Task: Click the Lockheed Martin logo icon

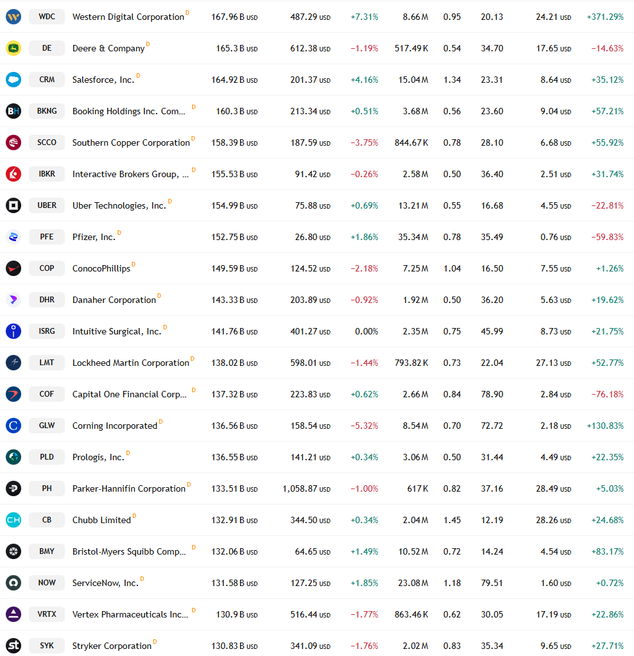Action: click(x=13, y=362)
